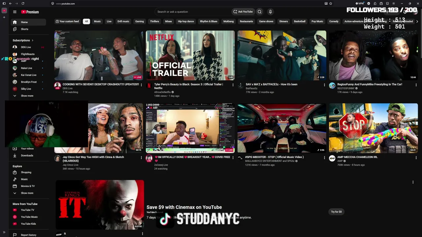Go to Home in the sidebar
This screenshot has height=237, width=422.
tap(28, 22)
